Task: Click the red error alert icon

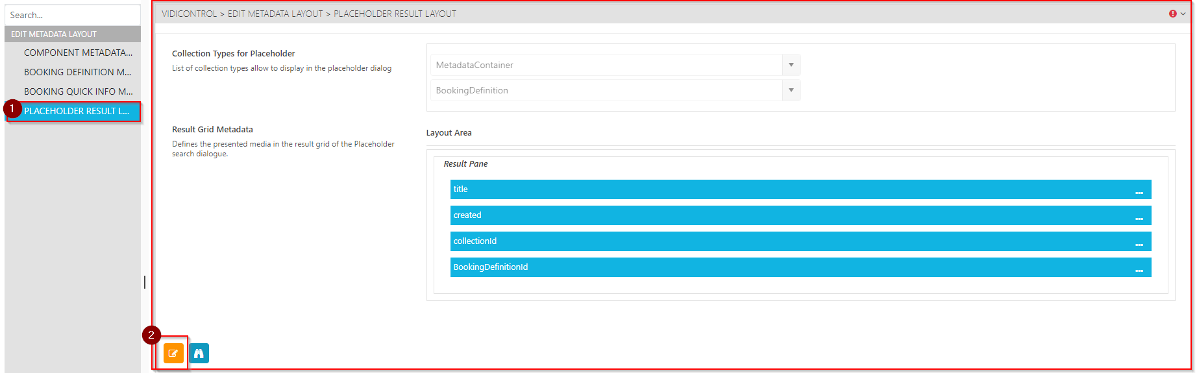Action: pos(1172,14)
